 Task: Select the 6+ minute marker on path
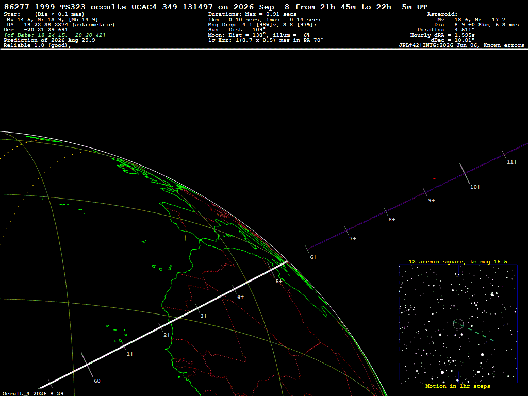coord(313,257)
